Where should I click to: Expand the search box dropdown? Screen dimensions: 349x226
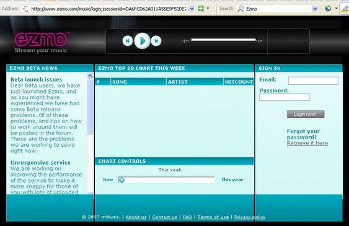tap(315, 9)
